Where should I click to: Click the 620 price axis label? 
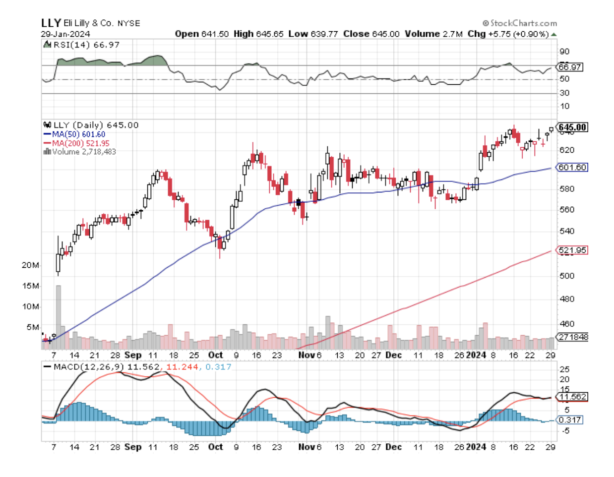coord(567,150)
